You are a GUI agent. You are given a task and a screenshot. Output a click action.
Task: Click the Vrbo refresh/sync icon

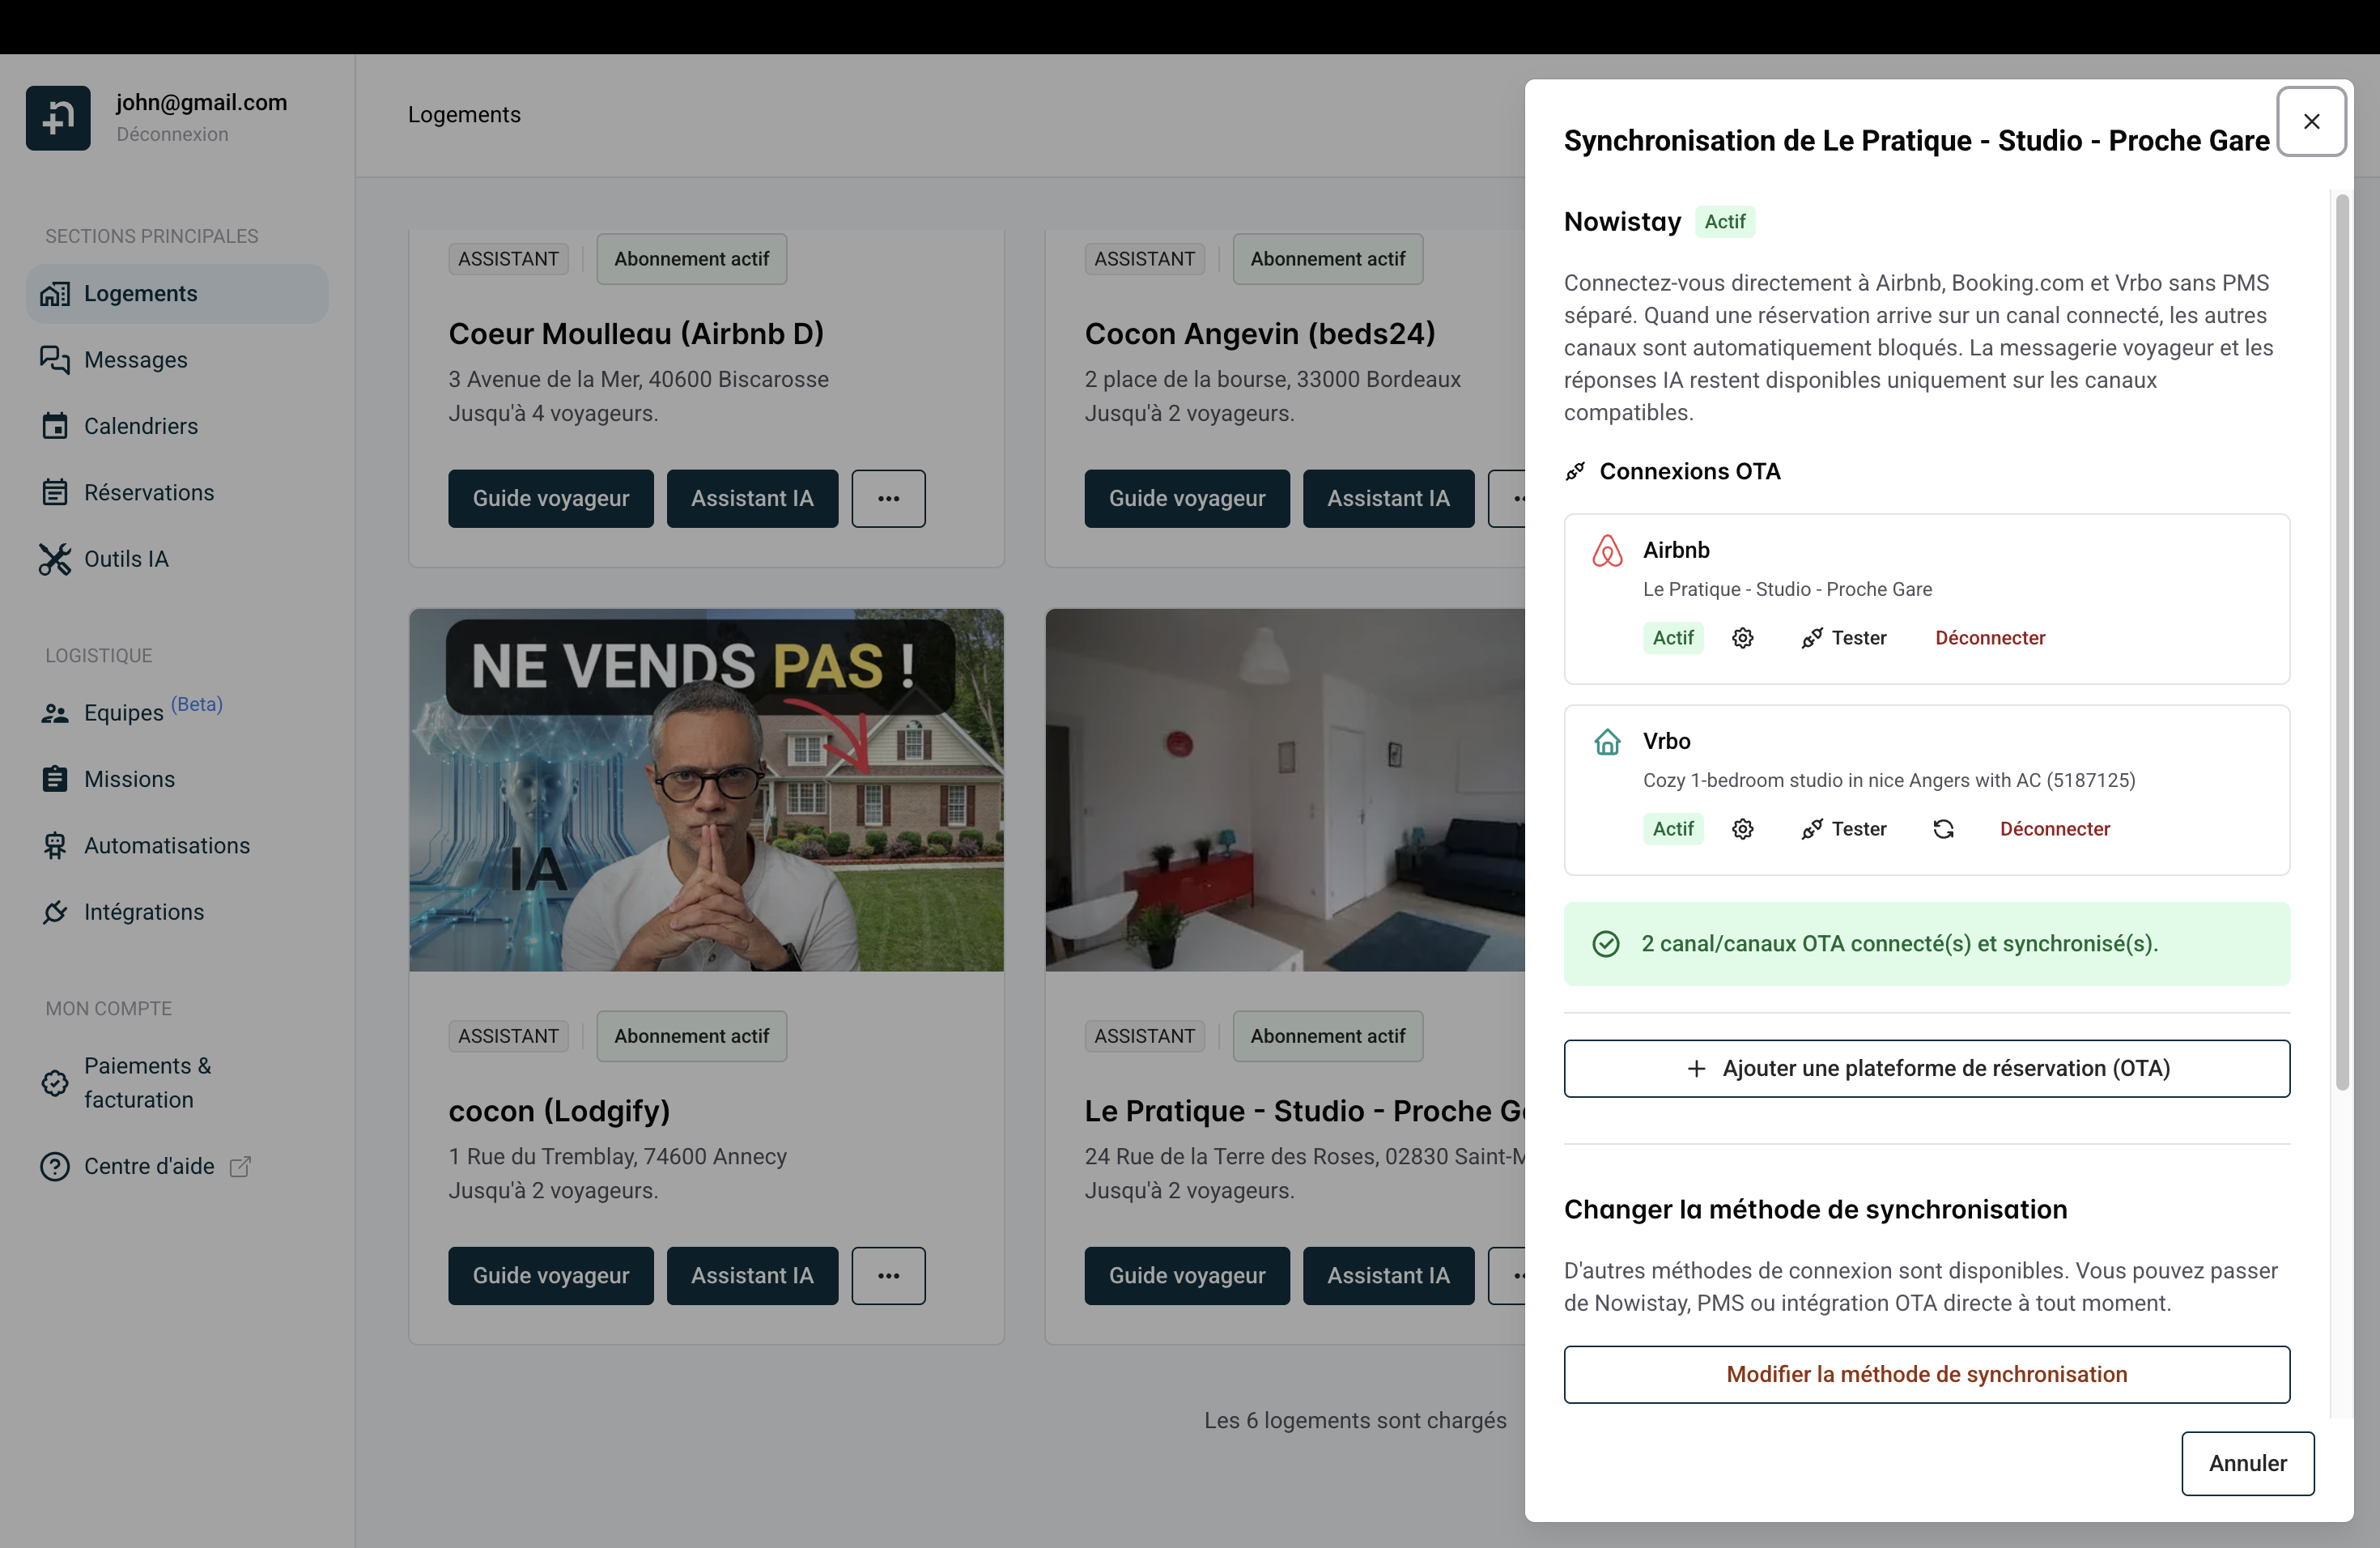click(1943, 829)
